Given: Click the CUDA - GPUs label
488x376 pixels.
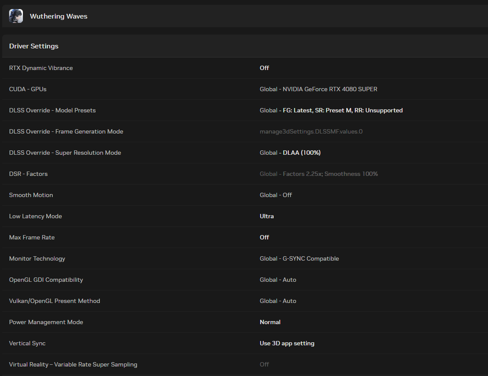Looking at the screenshot, I should point(28,89).
